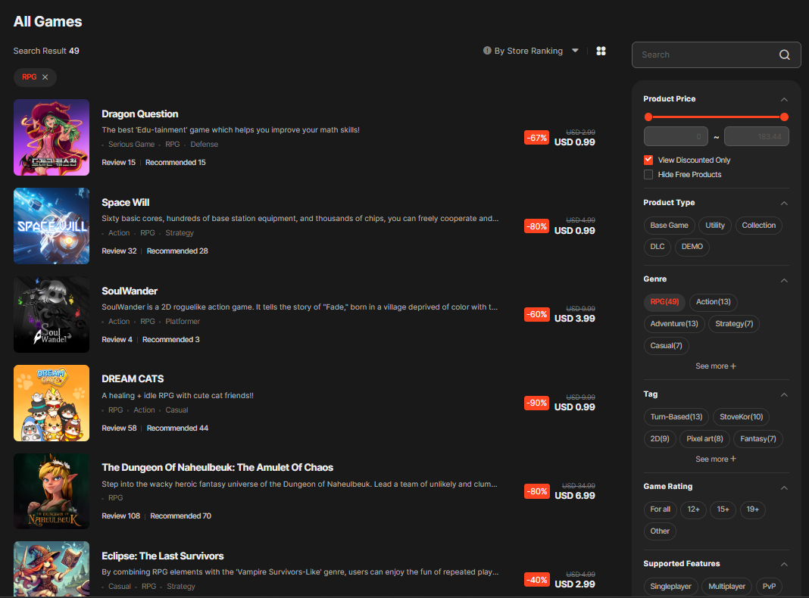Switch to grid view layout icon
Viewport: 809px width, 598px height.
click(x=601, y=51)
